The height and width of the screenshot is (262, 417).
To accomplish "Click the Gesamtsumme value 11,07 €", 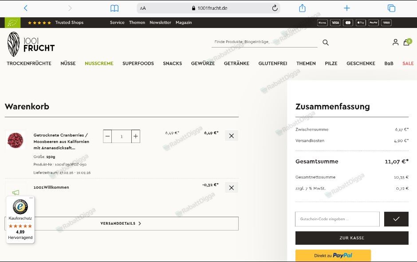I will [x=397, y=161].
